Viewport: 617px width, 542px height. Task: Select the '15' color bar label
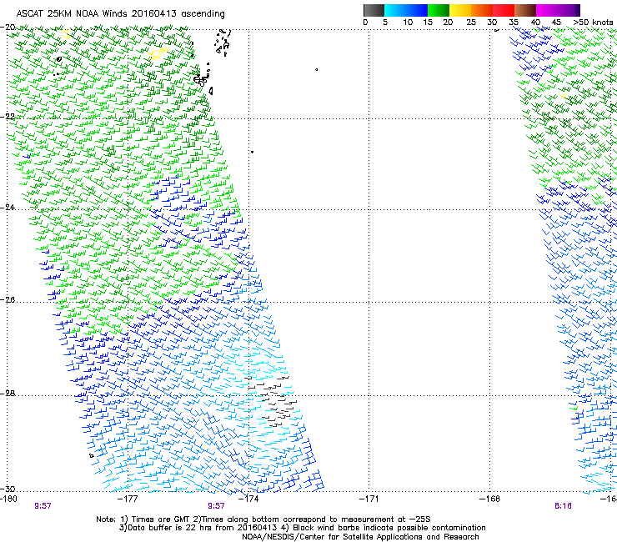pos(428,23)
